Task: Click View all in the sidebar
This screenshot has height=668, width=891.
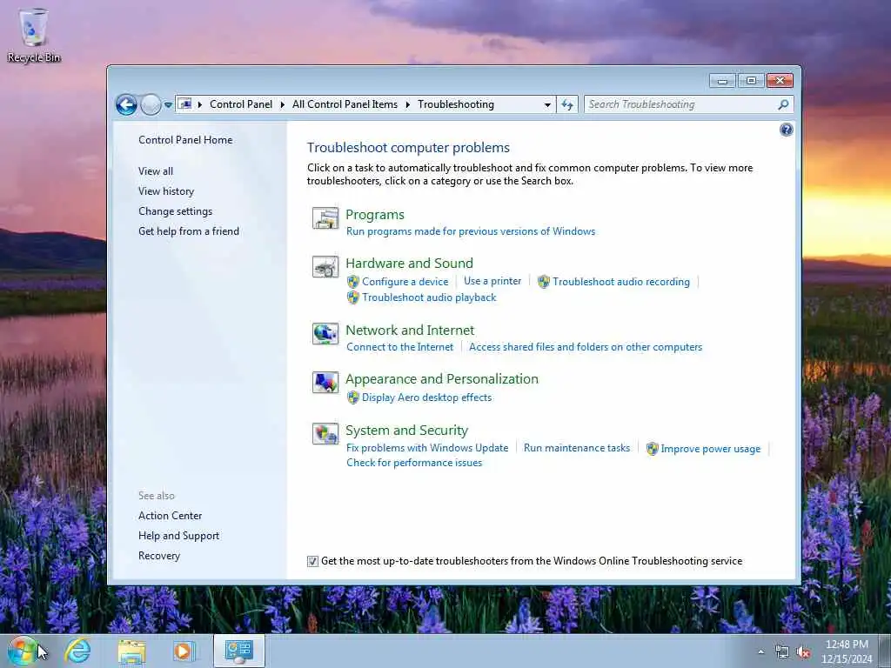Action: click(x=156, y=171)
